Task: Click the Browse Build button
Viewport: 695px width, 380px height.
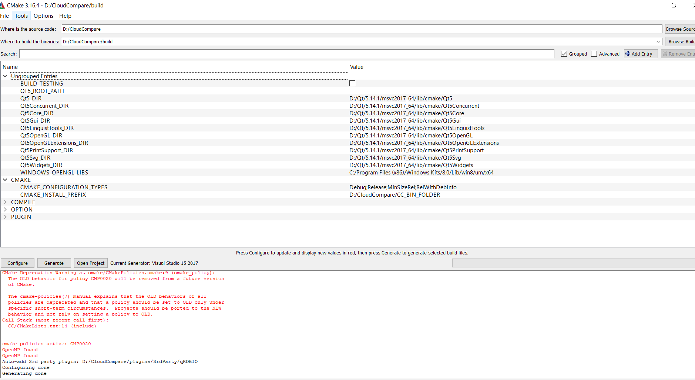Action: tap(680, 41)
